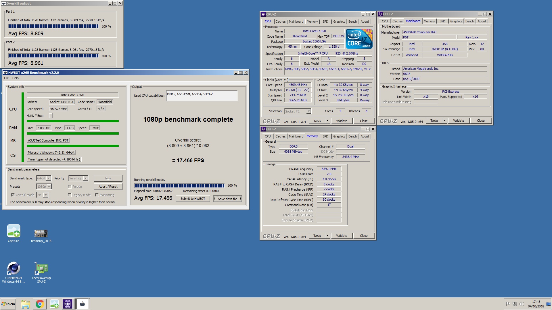Open network tray icon
Screen dimensions: 552x310
tap(515, 304)
